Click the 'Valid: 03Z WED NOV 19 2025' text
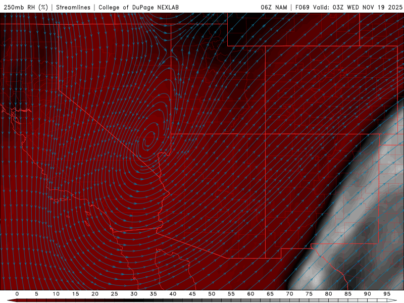Screen dimensions: 404x303 (358, 7)
